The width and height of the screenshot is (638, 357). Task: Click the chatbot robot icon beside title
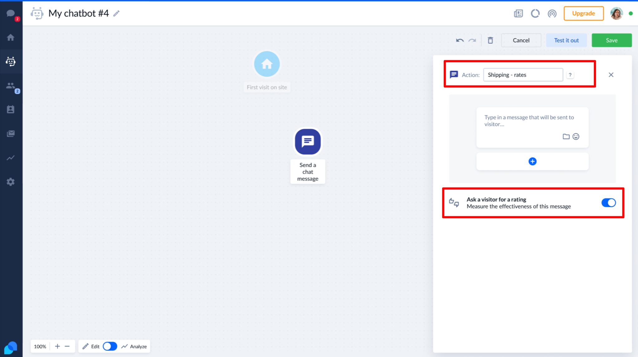coord(37,13)
